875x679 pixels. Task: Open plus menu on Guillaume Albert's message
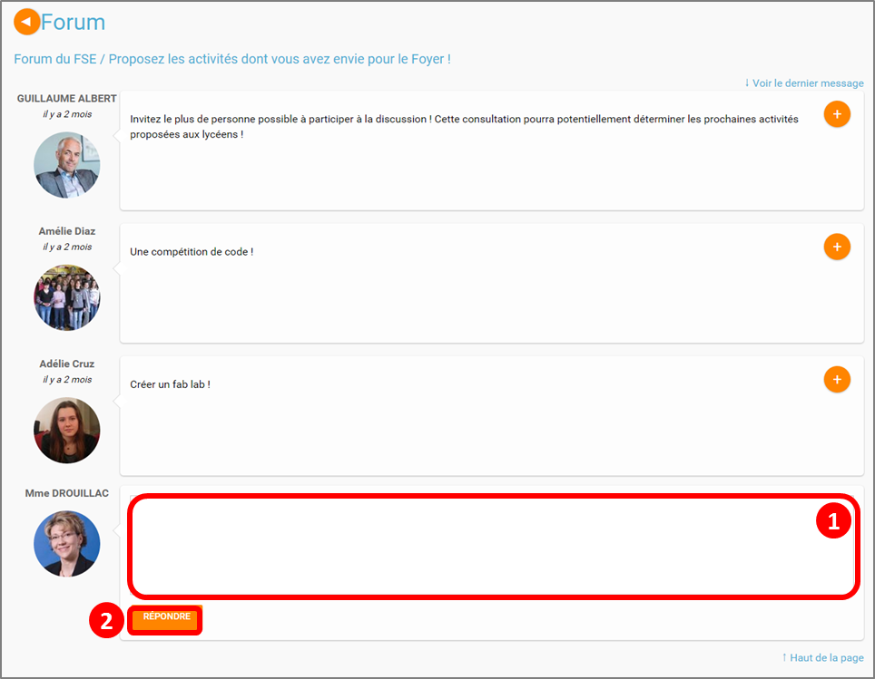(x=836, y=114)
